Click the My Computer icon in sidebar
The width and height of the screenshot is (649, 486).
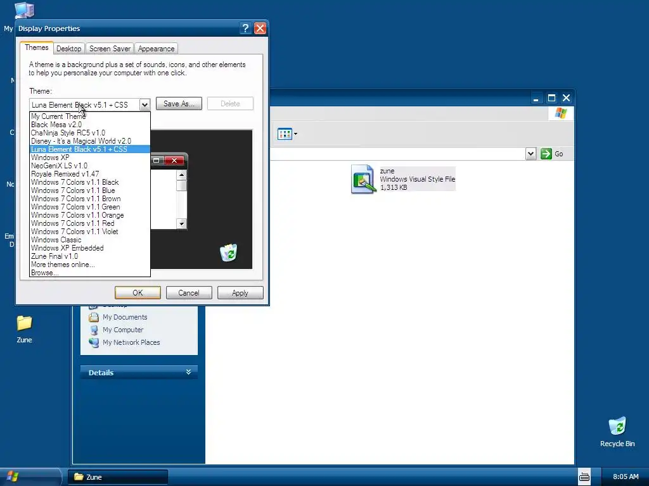click(94, 330)
